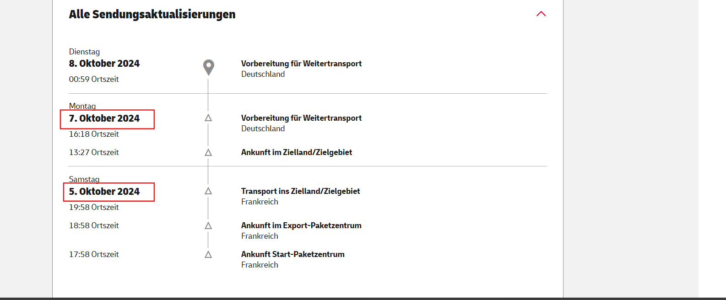Image resolution: width=726 pixels, height=300 pixels.
Task: Select the date 8. Oktober 2024
Action: pyautogui.click(x=104, y=64)
